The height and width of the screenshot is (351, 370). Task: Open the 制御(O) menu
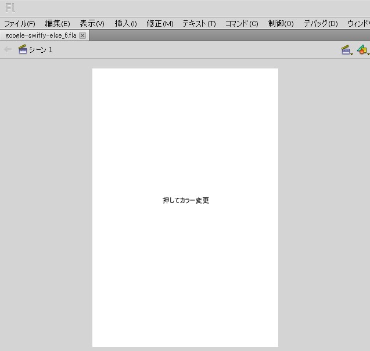281,24
